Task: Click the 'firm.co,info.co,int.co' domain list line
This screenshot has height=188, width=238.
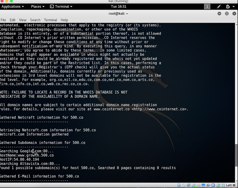Action: 45,84
